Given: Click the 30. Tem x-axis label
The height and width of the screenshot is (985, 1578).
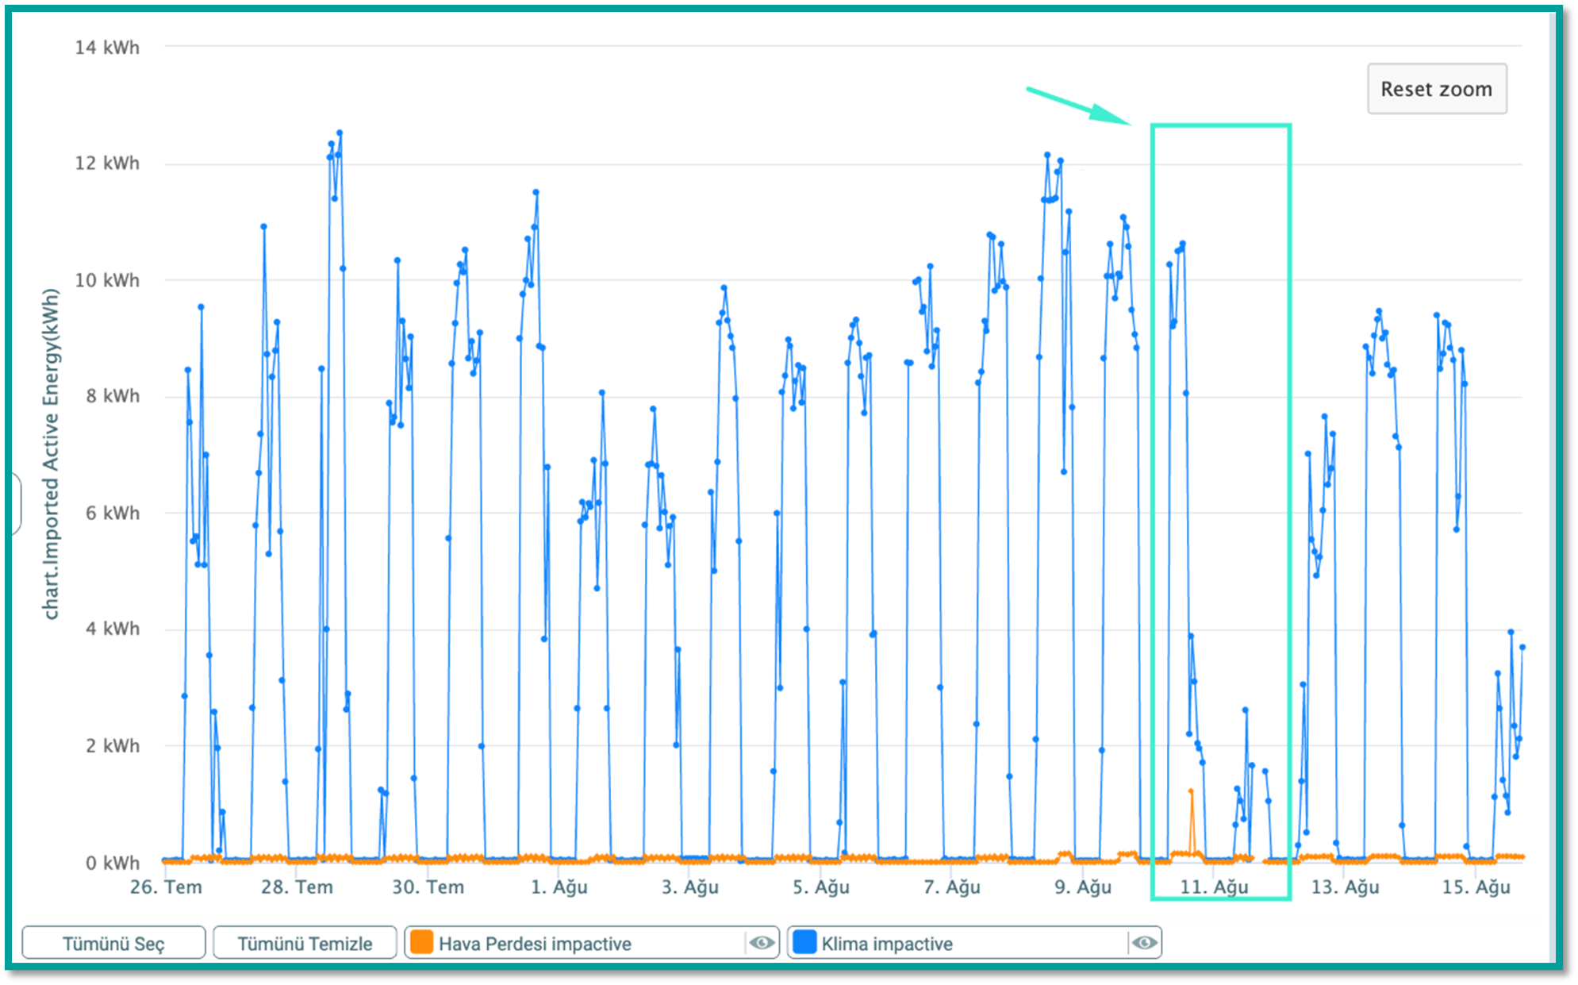Looking at the screenshot, I should coord(428,887).
